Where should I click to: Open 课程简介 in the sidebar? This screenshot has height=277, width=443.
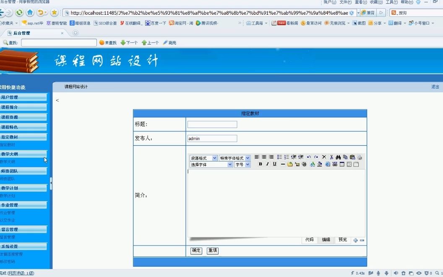(x=23, y=107)
